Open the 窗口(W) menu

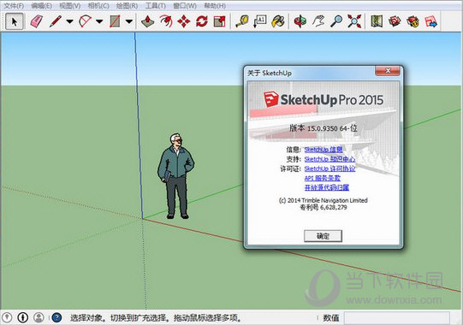[185, 6]
